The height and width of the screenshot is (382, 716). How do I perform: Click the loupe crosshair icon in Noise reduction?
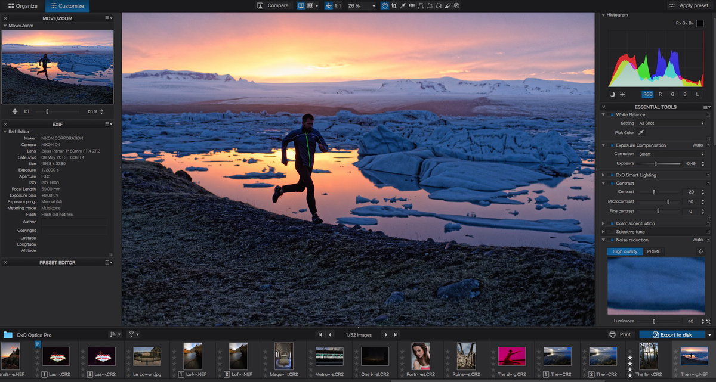point(701,251)
